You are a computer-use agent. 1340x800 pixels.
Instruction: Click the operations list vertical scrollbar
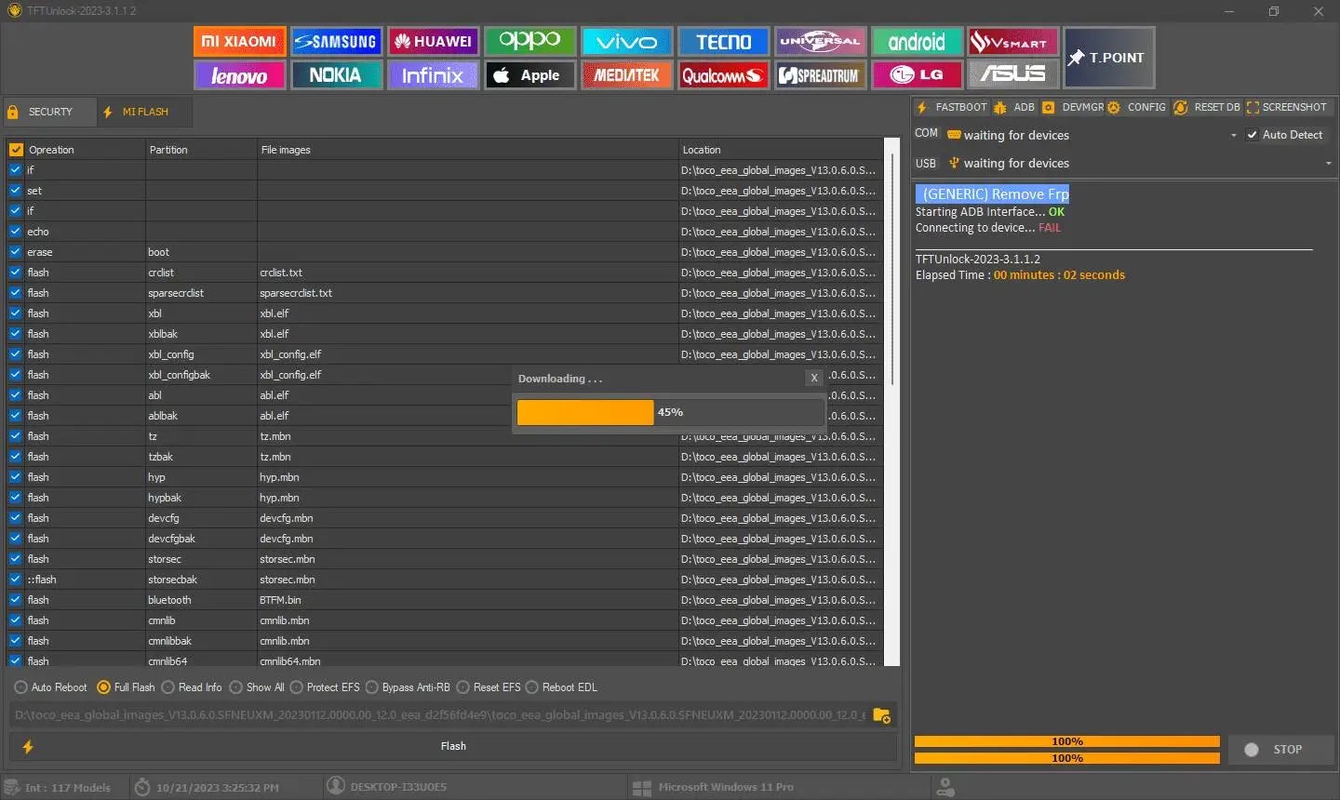pos(891,270)
